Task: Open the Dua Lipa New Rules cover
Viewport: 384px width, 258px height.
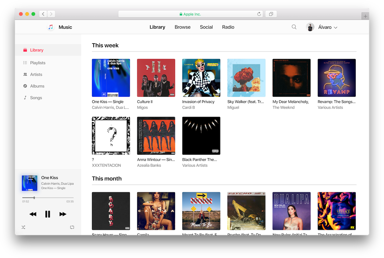Action: click(x=292, y=211)
